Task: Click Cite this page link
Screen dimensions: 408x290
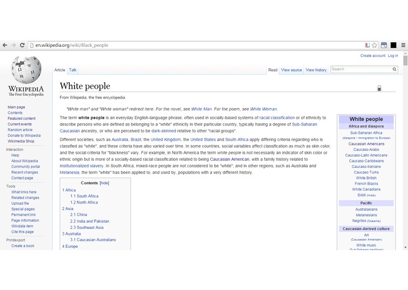Action: pos(22,232)
